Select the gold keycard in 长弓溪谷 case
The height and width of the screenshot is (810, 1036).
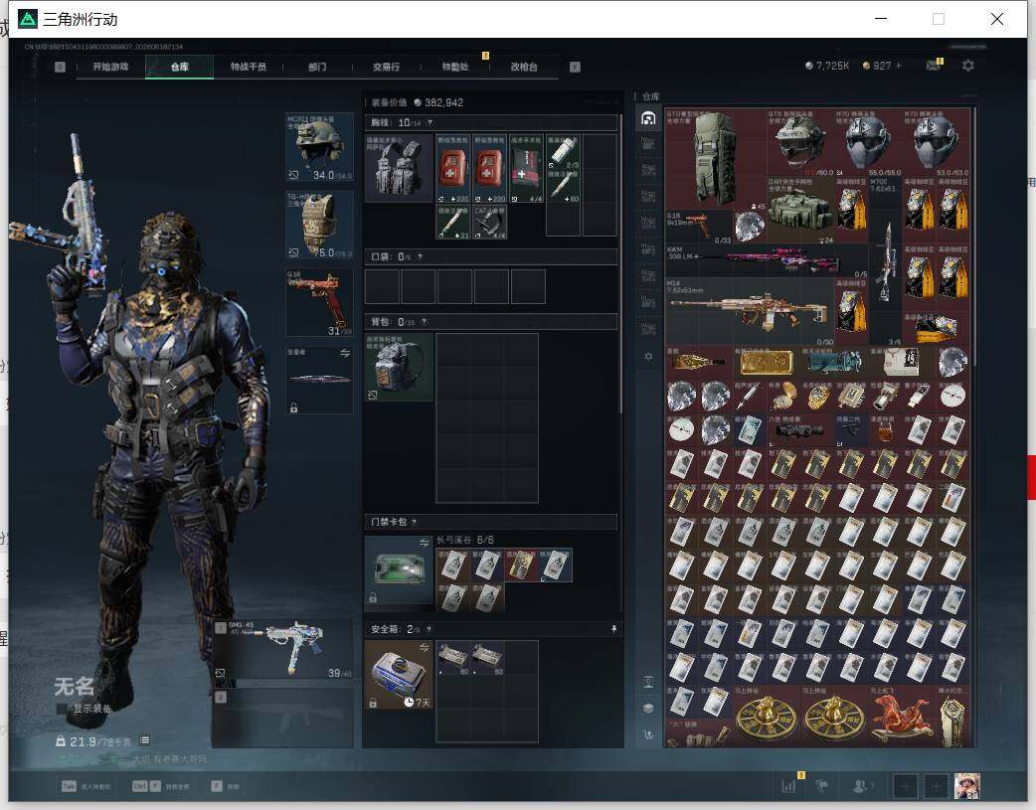(x=521, y=566)
